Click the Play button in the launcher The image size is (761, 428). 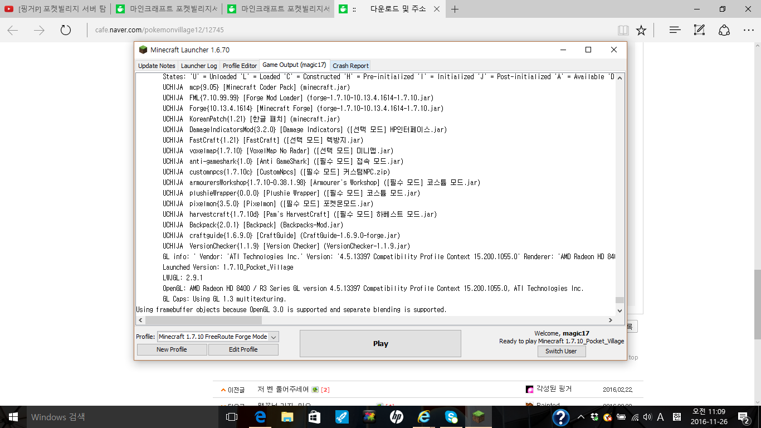[x=380, y=343]
